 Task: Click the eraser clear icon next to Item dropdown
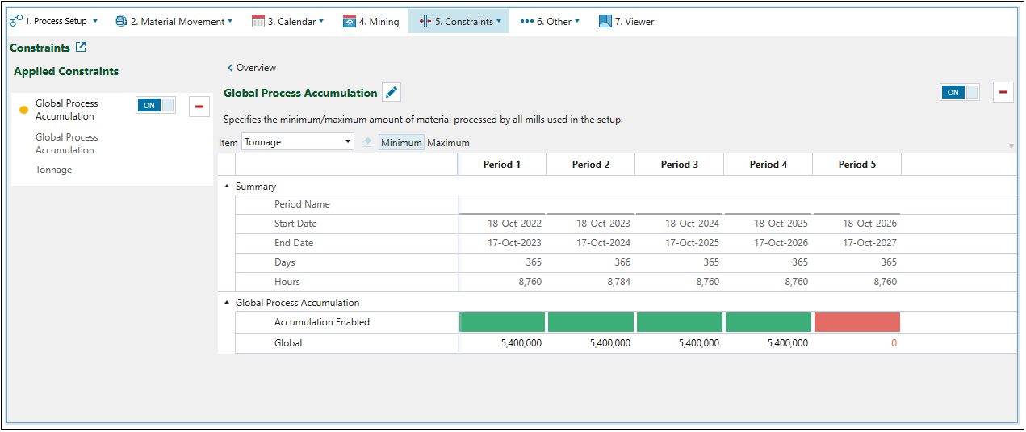(x=366, y=142)
